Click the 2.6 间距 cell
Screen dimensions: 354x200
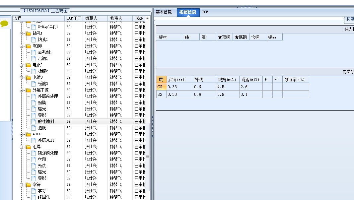click(251, 87)
